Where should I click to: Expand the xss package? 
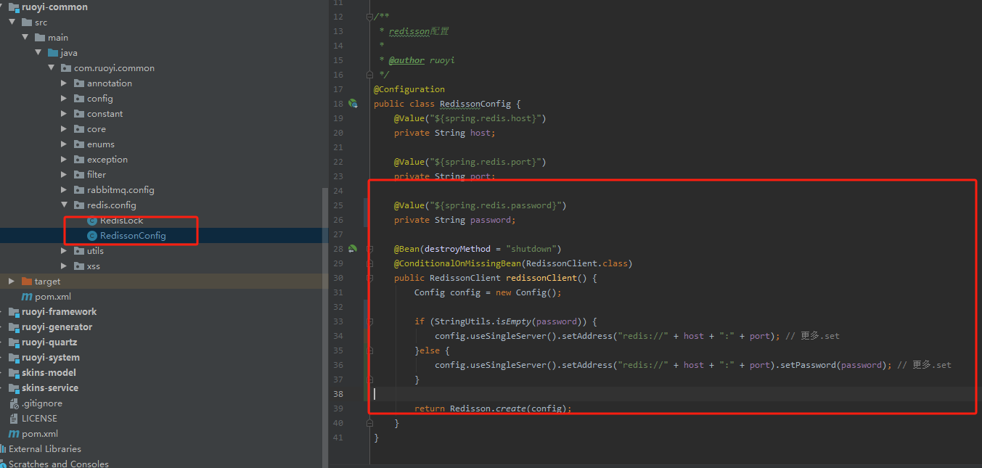pos(64,266)
